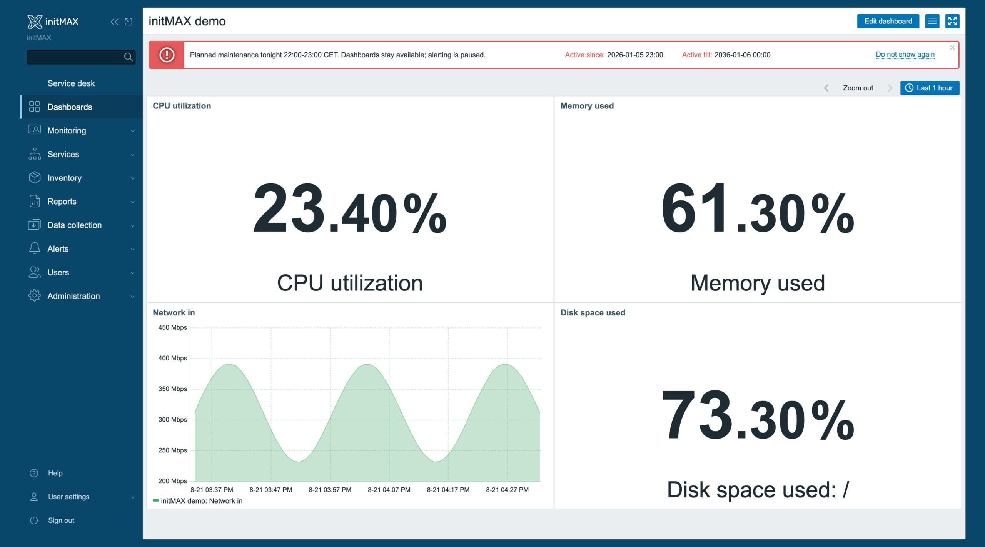
Task: Click the 23.40% CPU utilization value
Action: pyautogui.click(x=350, y=208)
